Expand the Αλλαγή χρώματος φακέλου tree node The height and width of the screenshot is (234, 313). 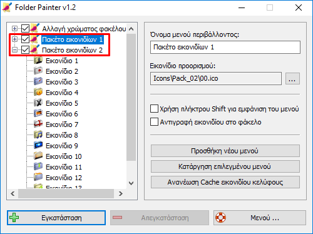point(14,28)
